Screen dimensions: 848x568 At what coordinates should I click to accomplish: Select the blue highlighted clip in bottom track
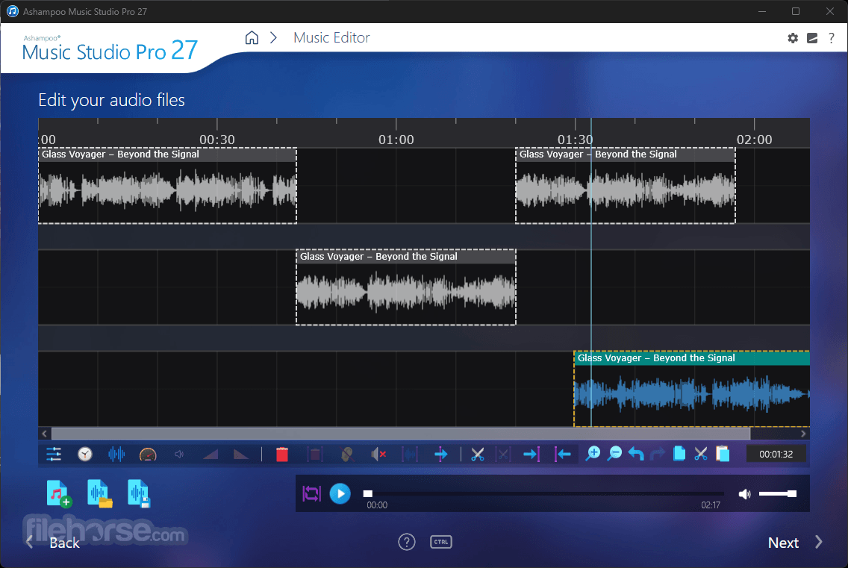pyautogui.click(x=692, y=389)
